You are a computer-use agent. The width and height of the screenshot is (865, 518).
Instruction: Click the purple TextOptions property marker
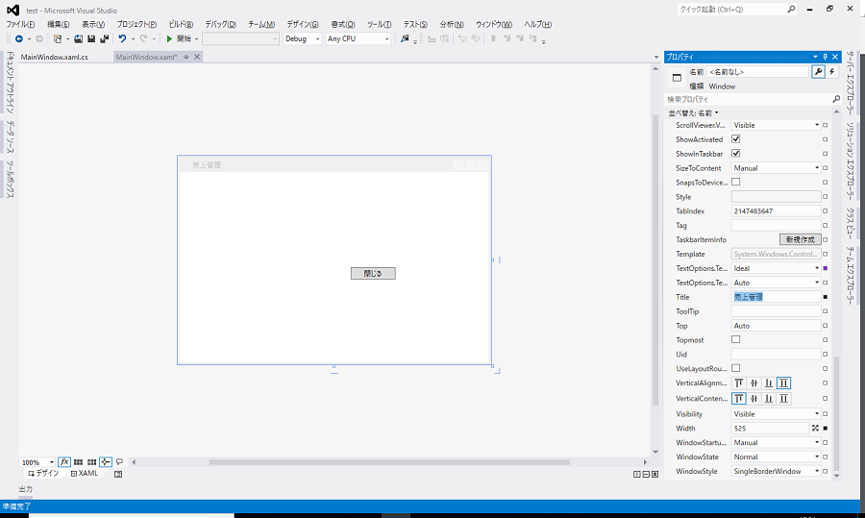pos(826,268)
